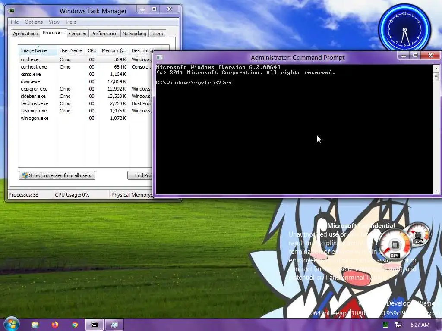The width and height of the screenshot is (442, 331).
Task: Click the End Process button
Action: 140,175
